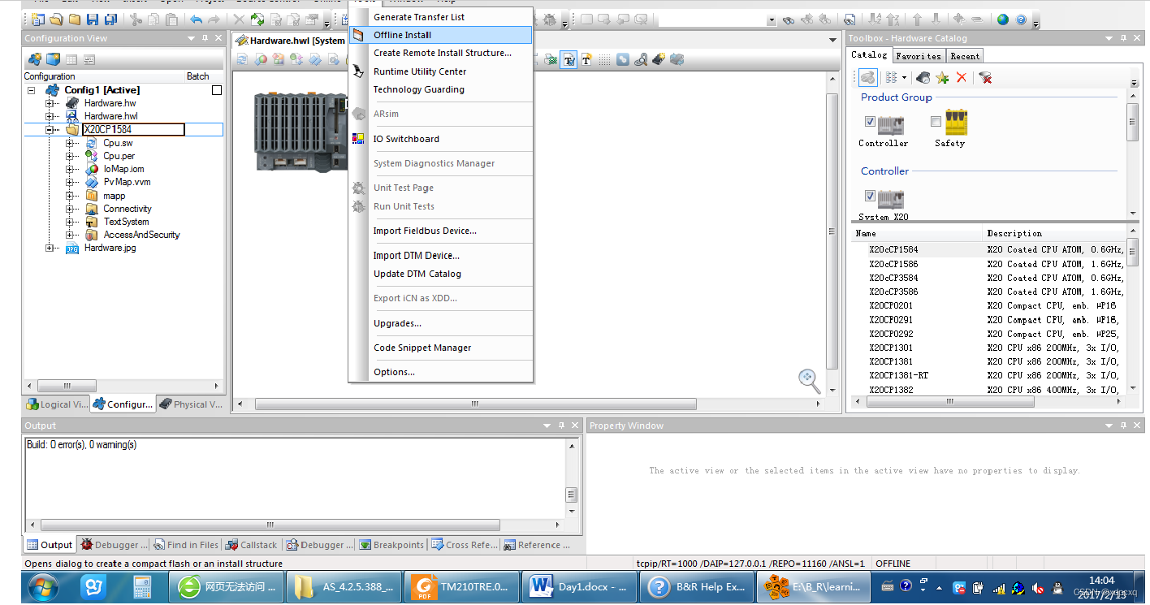The height and width of the screenshot is (605, 1150).
Task: Click Import Fieldbus Device... menu entry
Action: (425, 231)
